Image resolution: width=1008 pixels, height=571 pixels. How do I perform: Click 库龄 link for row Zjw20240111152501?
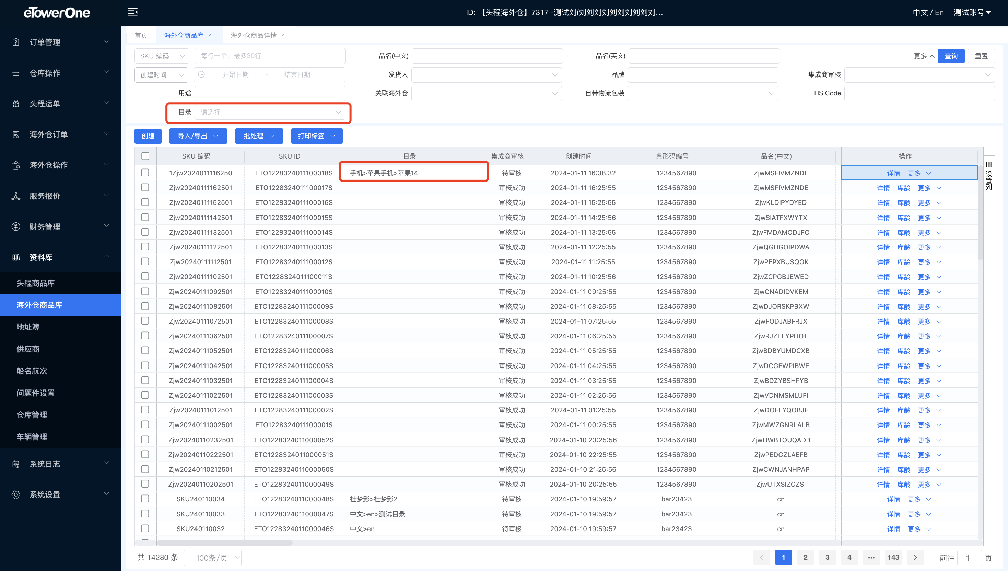click(903, 203)
